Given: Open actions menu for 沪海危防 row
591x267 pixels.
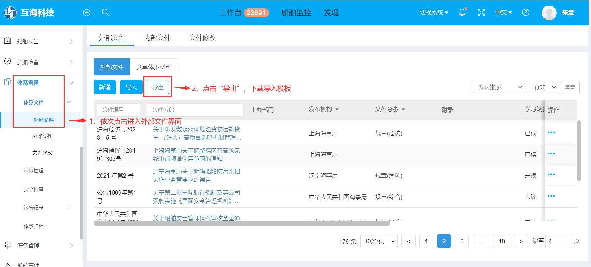Looking at the screenshot, I should 551,133.
